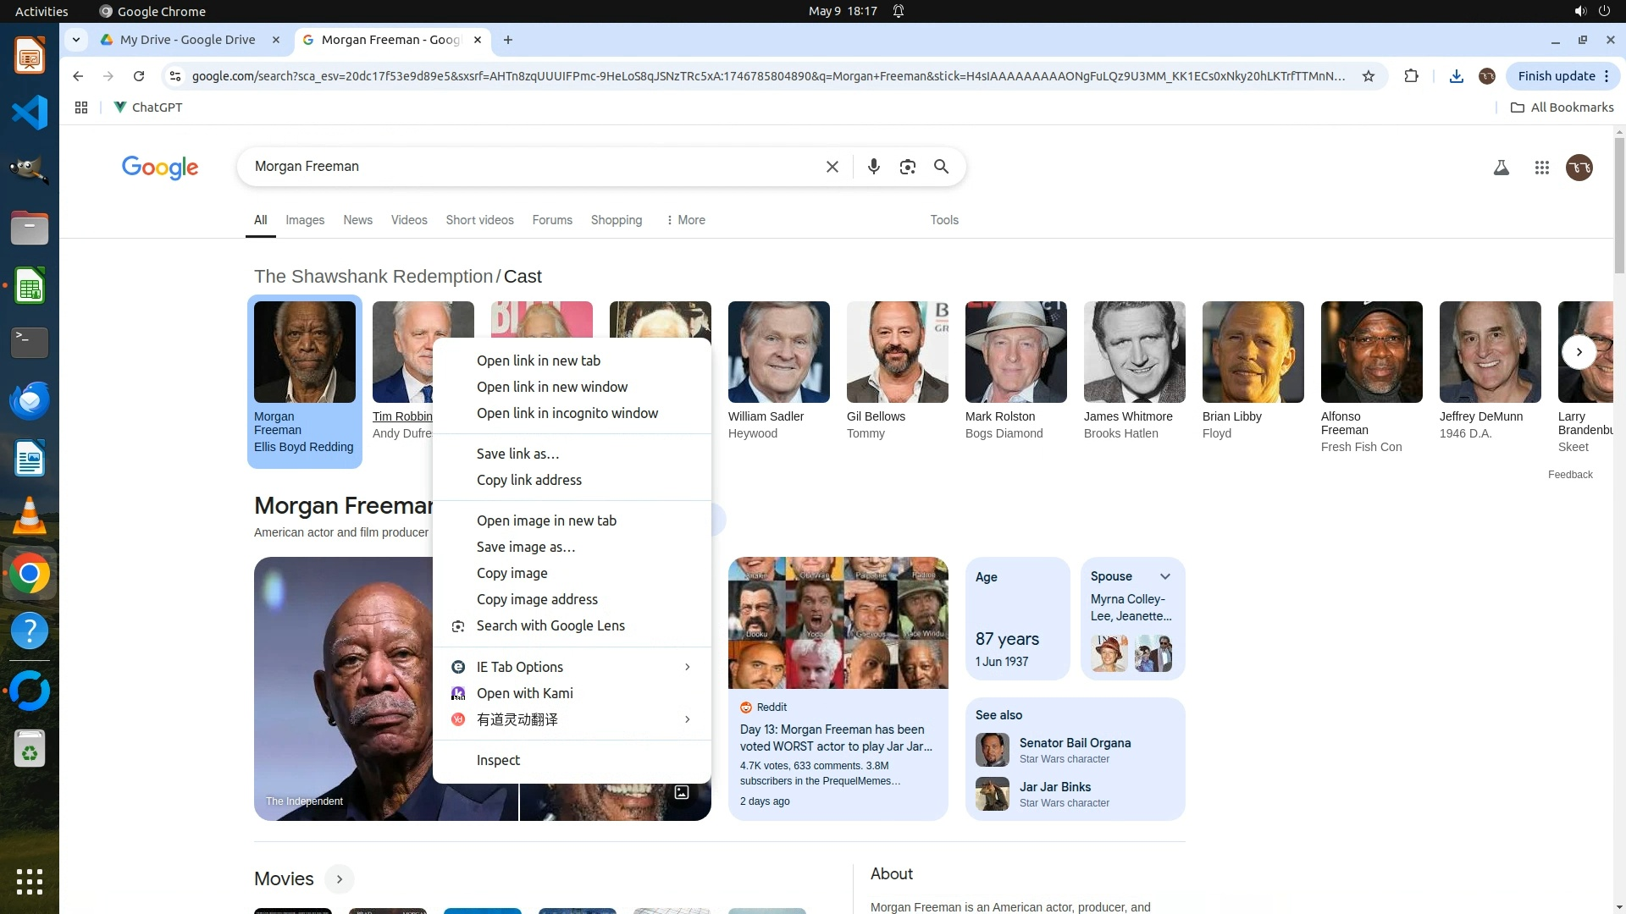The width and height of the screenshot is (1626, 914).
Task: Open VLC media player from dock
Action: click(x=30, y=515)
